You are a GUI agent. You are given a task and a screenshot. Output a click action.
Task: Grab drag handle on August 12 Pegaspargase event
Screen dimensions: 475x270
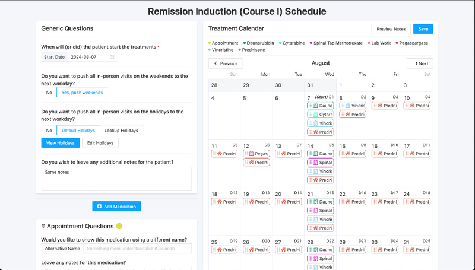[245, 154]
